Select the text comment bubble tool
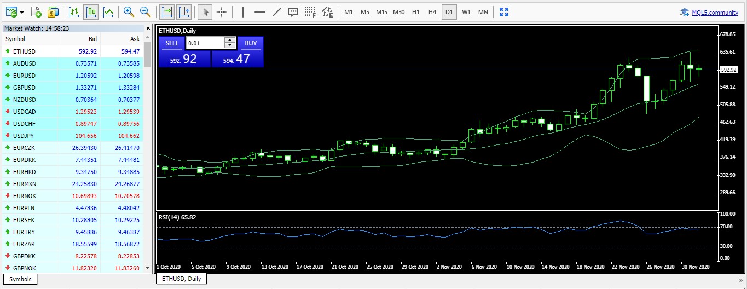This screenshot has height=289, width=747. point(293,11)
